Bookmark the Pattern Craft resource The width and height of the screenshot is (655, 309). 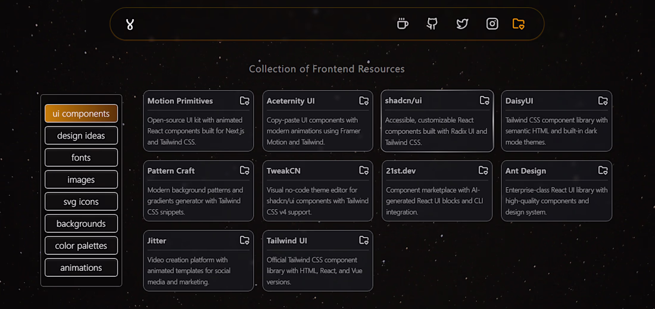(x=244, y=171)
